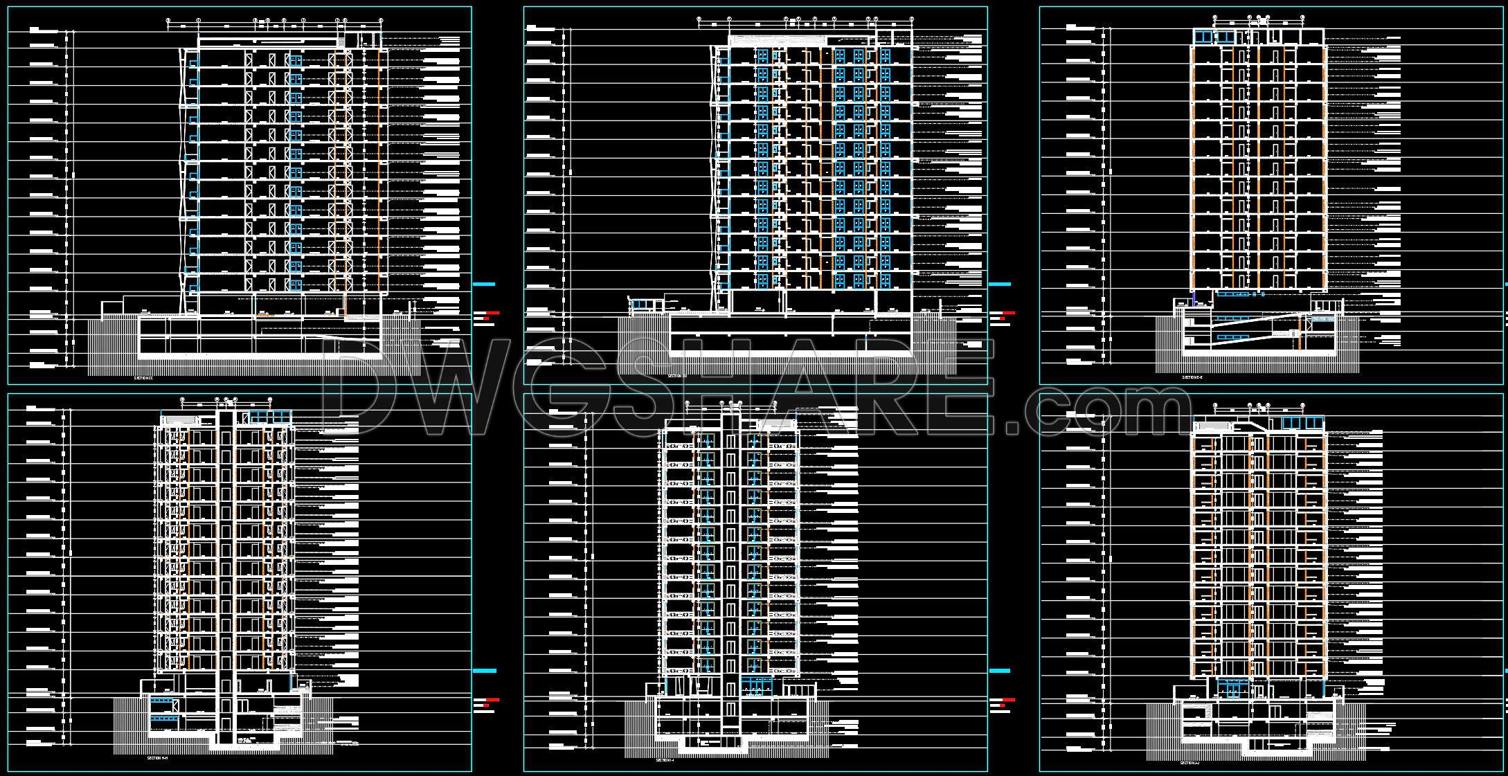Click the SECTION H-H title label
The height and width of the screenshot is (776, 1508).
coord(158,758)
